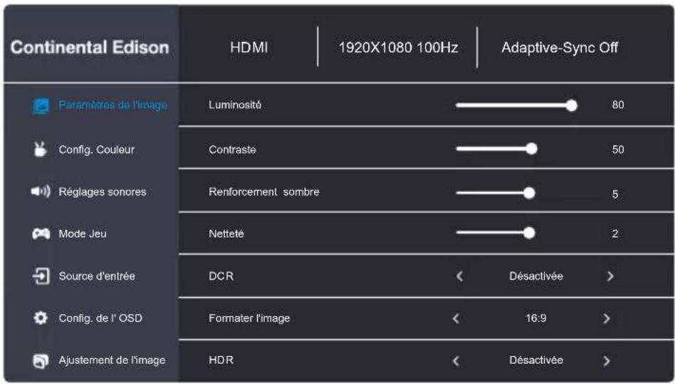Click the Réglages sonores speaker icon
This screenshot has width=675, height=384.
tap(41, 191)
